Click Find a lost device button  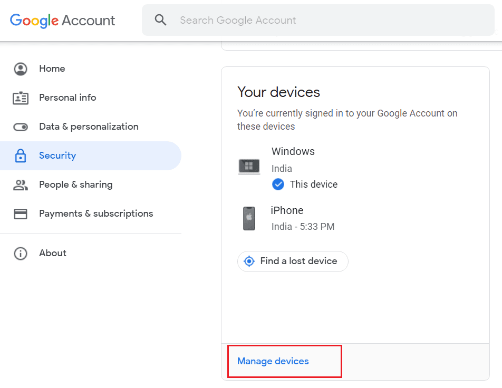click(x=293, y=261)
